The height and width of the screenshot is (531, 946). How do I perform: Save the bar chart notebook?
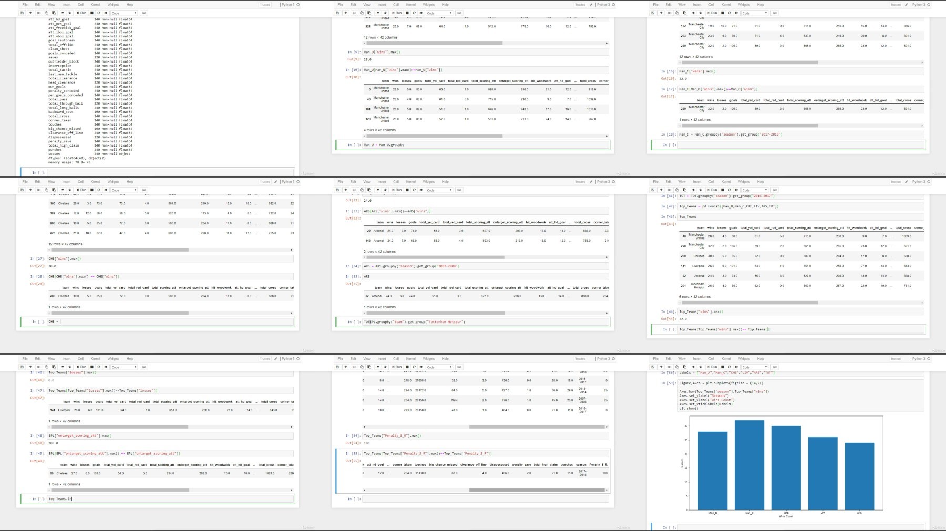tap(653, 367)
